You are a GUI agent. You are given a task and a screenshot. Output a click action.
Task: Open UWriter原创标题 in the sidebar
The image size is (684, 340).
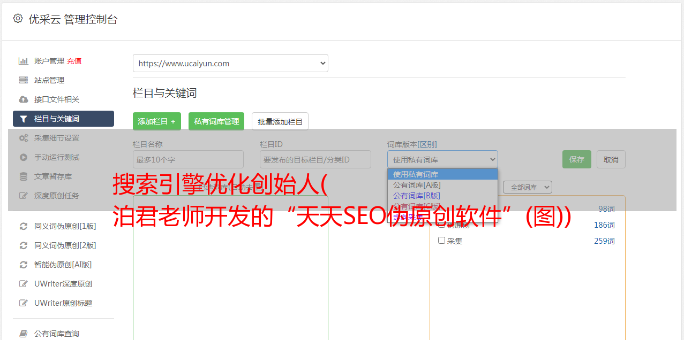tap(63, 303)
